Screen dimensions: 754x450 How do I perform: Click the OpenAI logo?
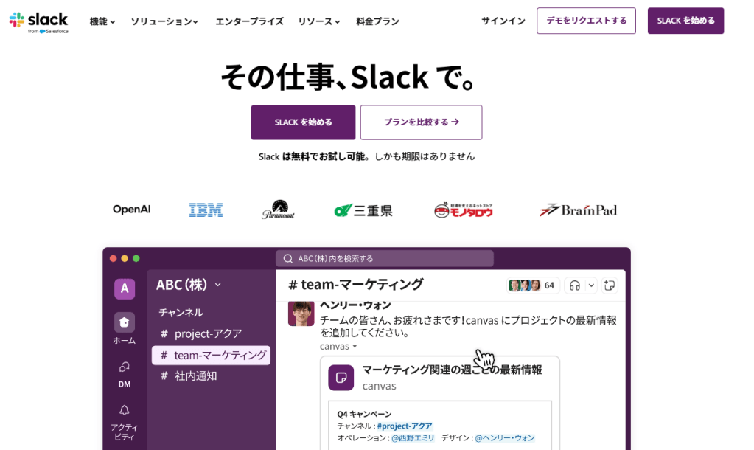click(x=131, y=210)
